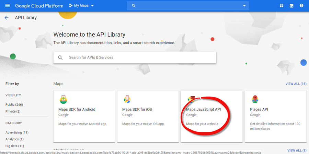Click the API Library page title
Screen dimensions: 309x154
26,18
